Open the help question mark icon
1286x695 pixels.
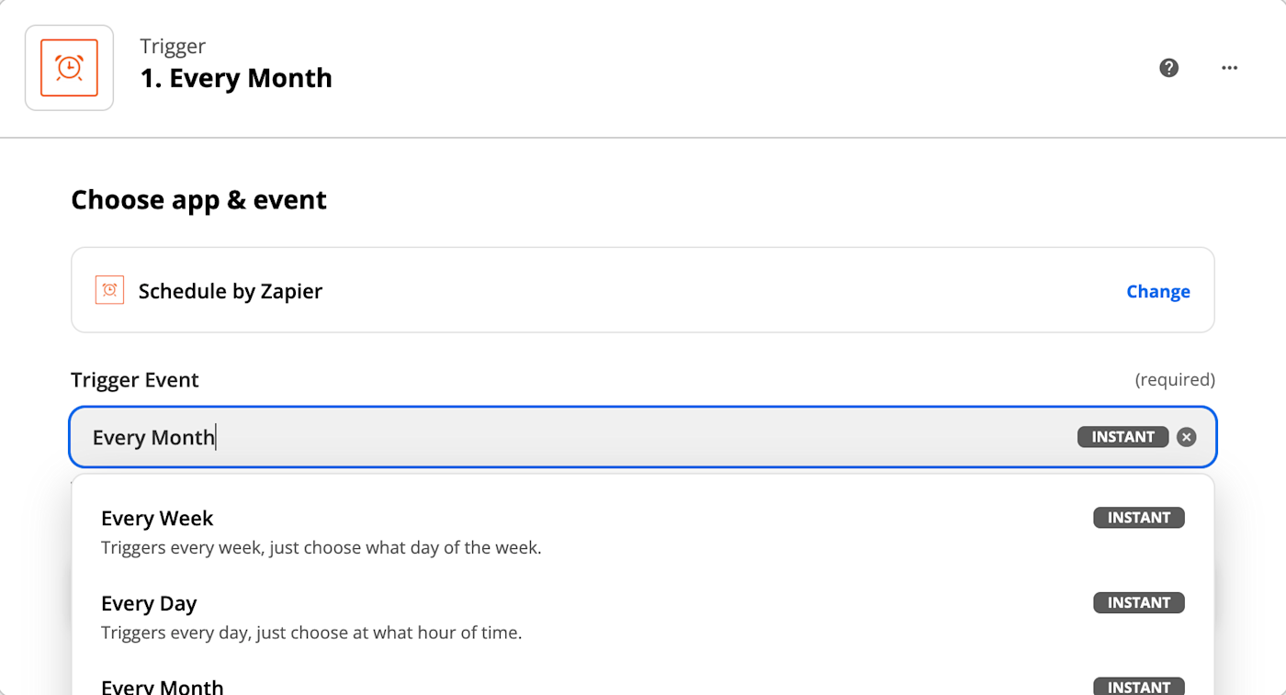pyautogui.click(x=1168, y=68)
